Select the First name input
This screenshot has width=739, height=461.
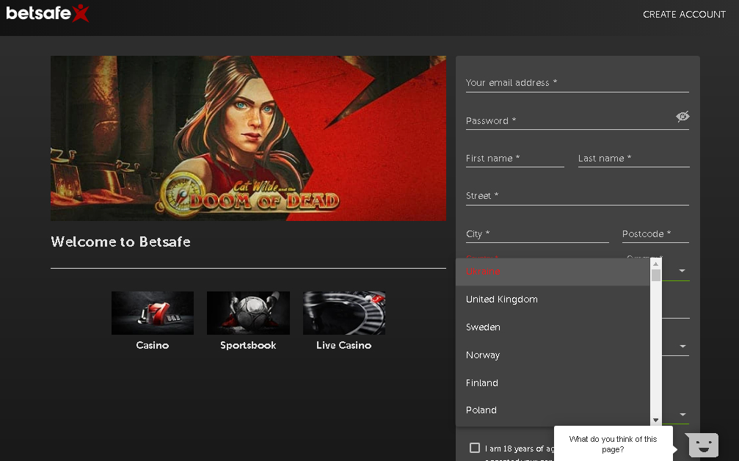click(514, 159)
